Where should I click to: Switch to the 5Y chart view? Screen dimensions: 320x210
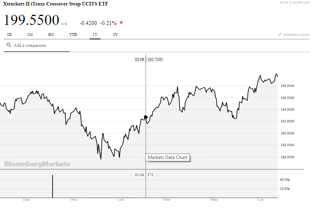pos(115,35)
